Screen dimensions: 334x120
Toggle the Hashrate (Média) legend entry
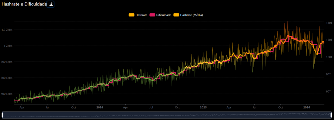click(x=188, y=15)
